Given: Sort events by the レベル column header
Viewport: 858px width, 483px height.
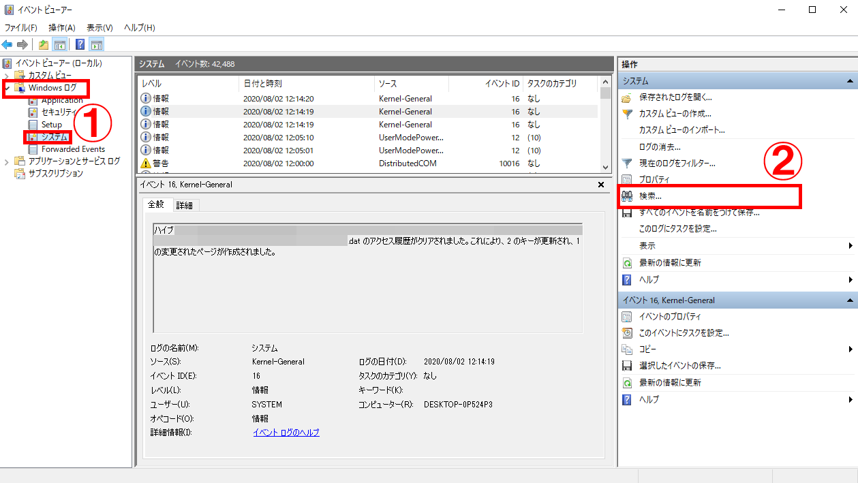Looking at the screenshot, I should pyautogui.click(x=189, y=84).
